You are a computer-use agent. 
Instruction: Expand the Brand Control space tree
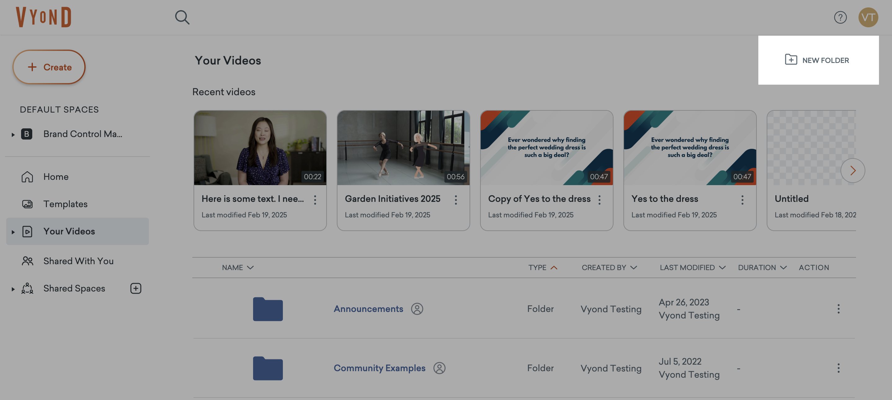point(13,134)
